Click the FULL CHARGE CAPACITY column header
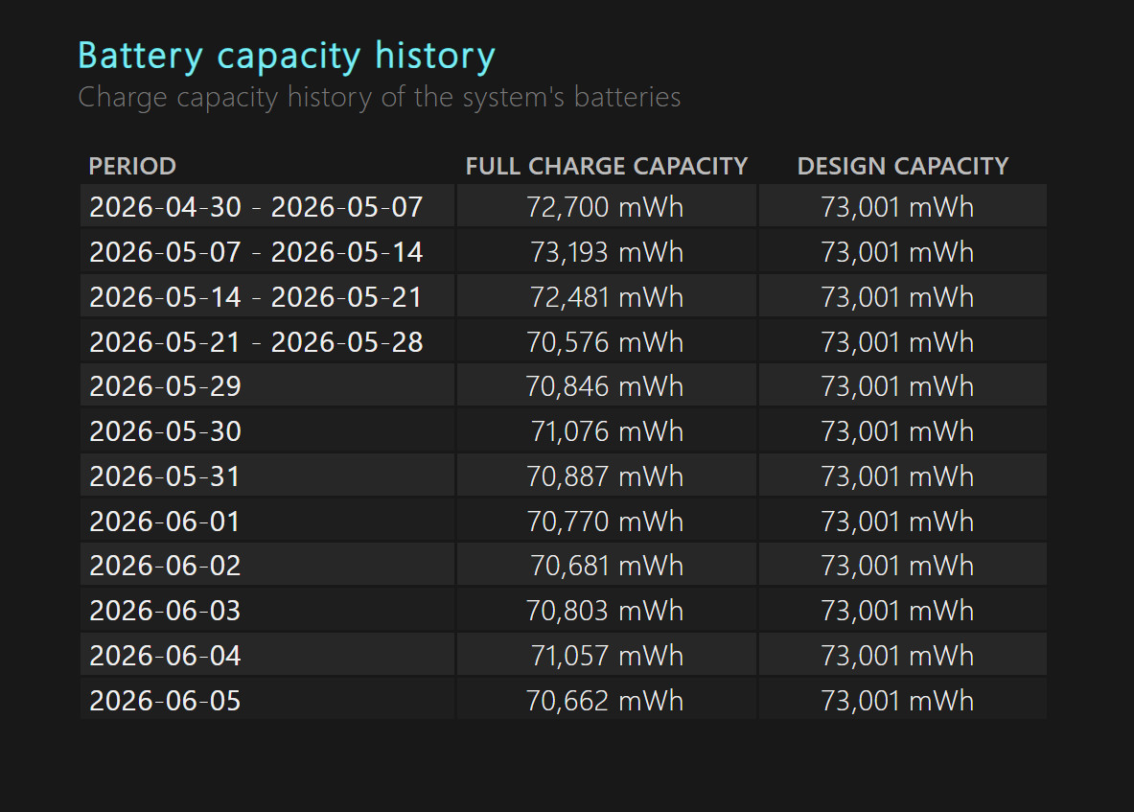 [x=606, y=166]
